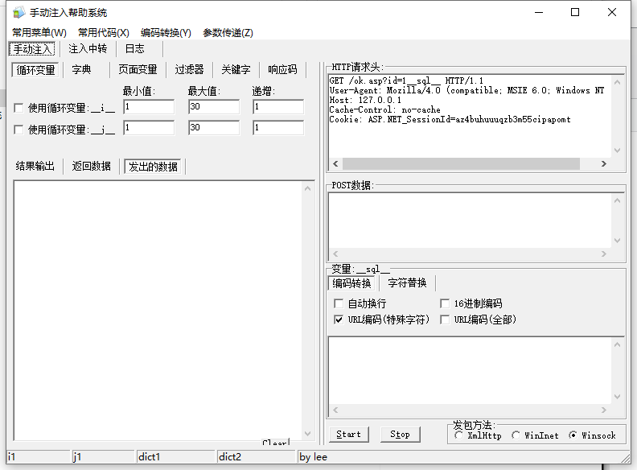637x470 pixels.
Task: Open the 常用代码(X) menu
Action: (x=104, y=32)
